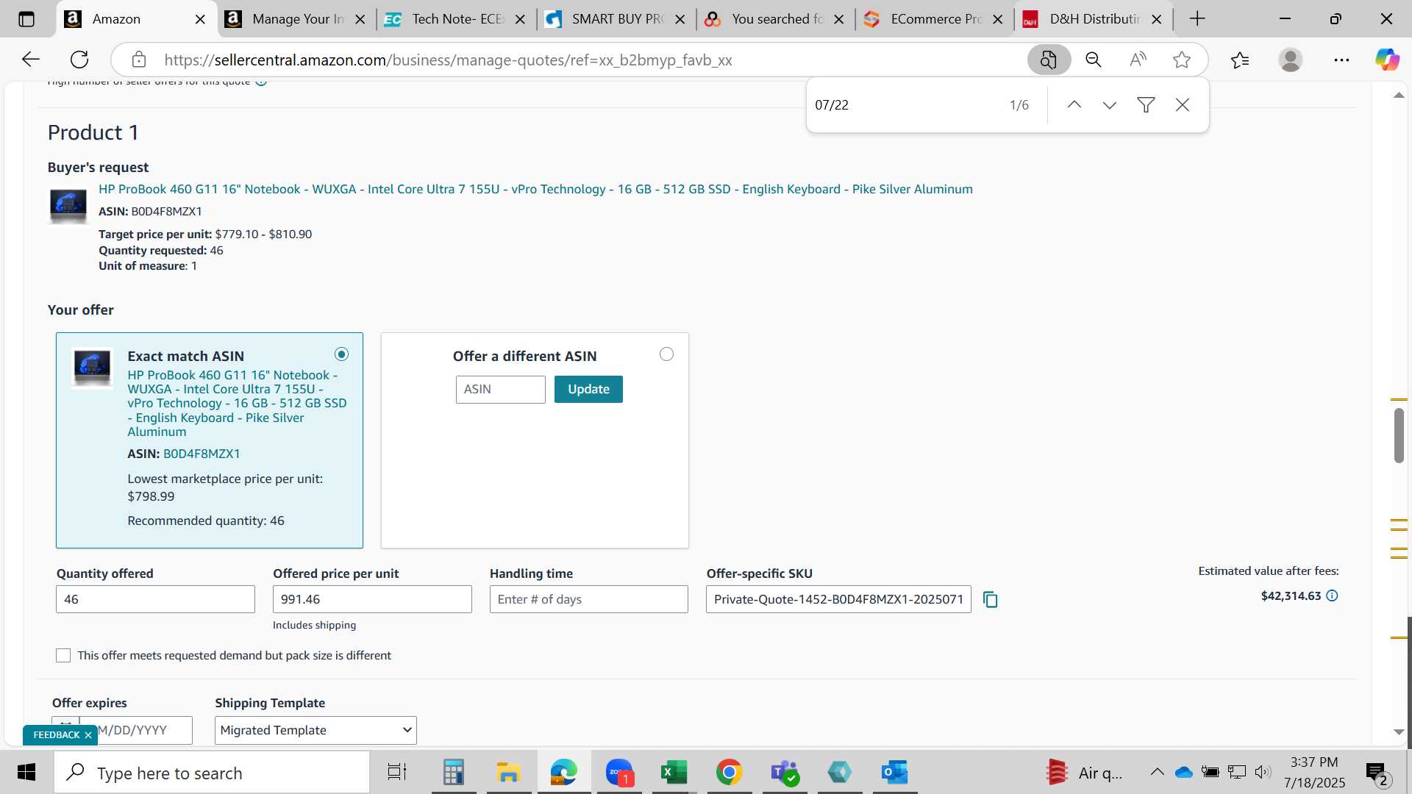The height and width of the screenshot is (794, 1412).
Task: Click the Handling time days field
Action: pyautogui.click(x=589, y=599)
